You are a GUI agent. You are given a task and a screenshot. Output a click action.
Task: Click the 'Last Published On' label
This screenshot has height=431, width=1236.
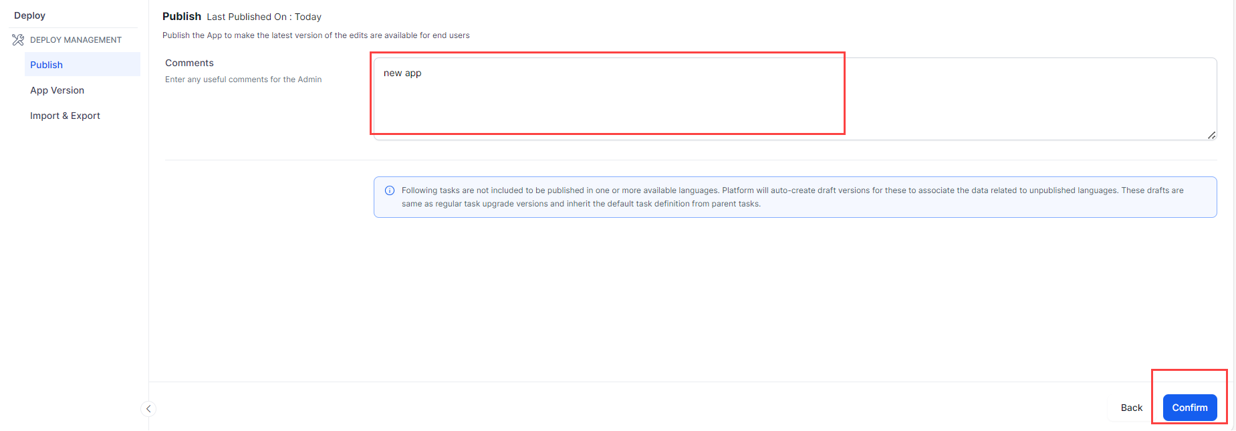(x=249, y=17)
